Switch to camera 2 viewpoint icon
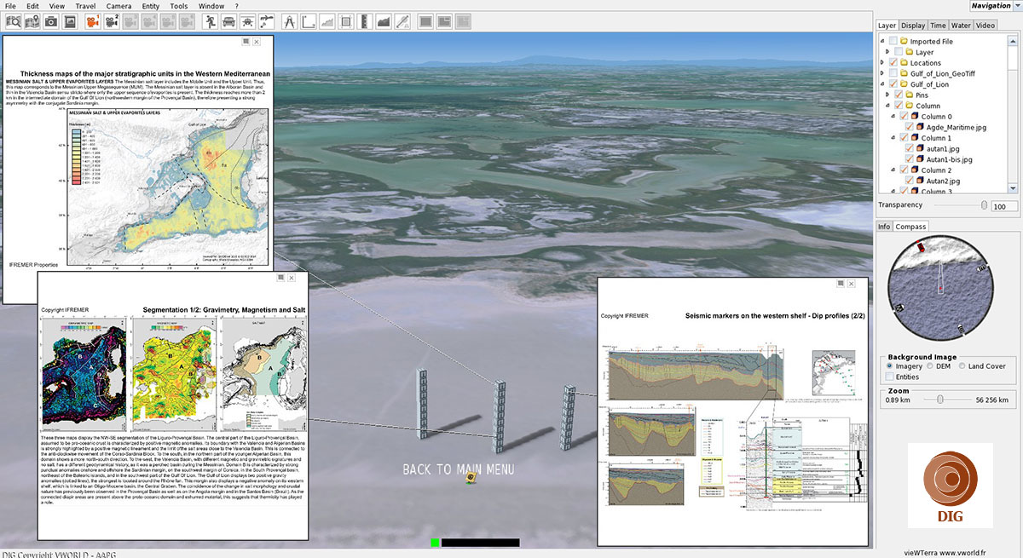This screenshot has height=558, width=1023. tap(111, 21)
